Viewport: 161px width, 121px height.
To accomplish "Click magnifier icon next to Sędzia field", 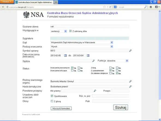I will (x=93, y=61).
